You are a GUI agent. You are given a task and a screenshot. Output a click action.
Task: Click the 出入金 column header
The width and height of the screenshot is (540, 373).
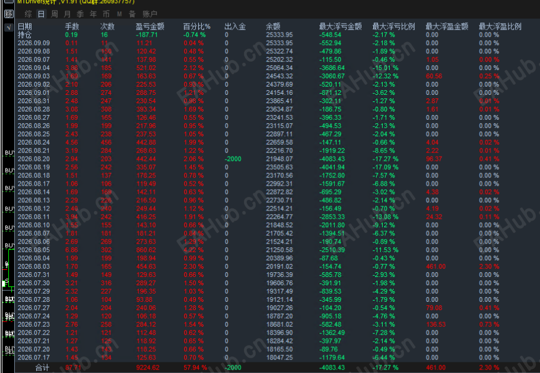pos(235,27)
